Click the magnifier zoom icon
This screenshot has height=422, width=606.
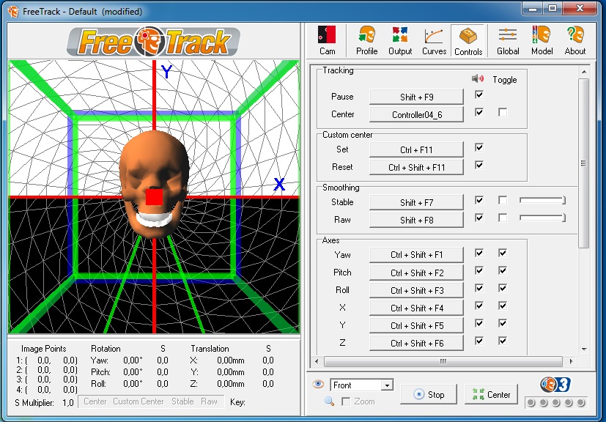tap(329, 401)
